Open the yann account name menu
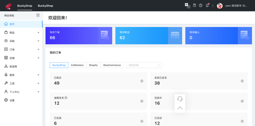255x126 pixels. pyautogui.click(x=236, y=6)
